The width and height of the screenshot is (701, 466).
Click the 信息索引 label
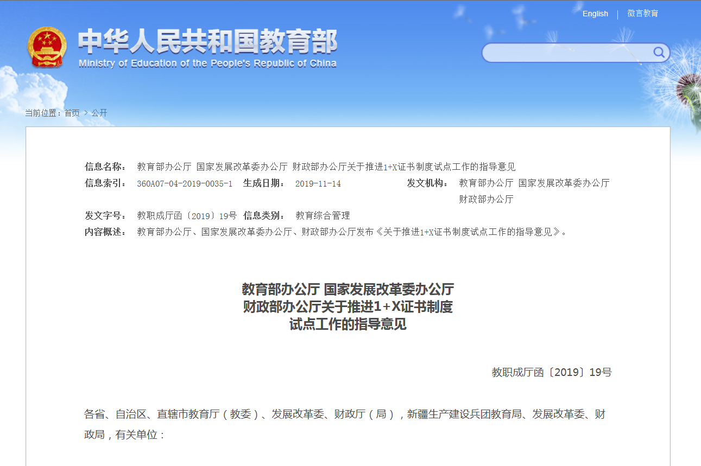click(105, 183)
